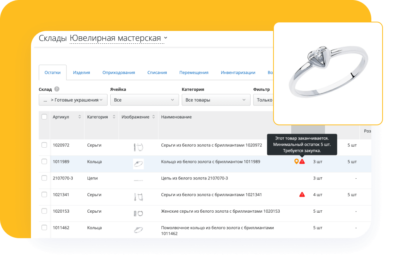Open Категория dropdown showing Все товары

[x=216, y=100]
